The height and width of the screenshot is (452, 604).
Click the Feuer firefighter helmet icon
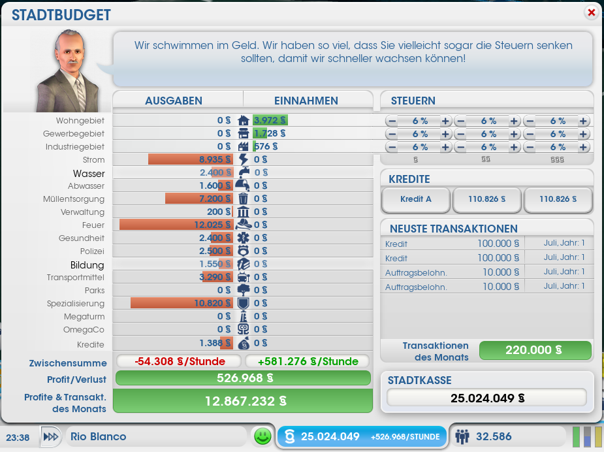coord(243,225)
